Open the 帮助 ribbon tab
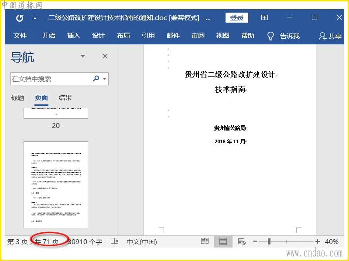The width and height of the screenshot is (349, 261). [x=248, y=36]
